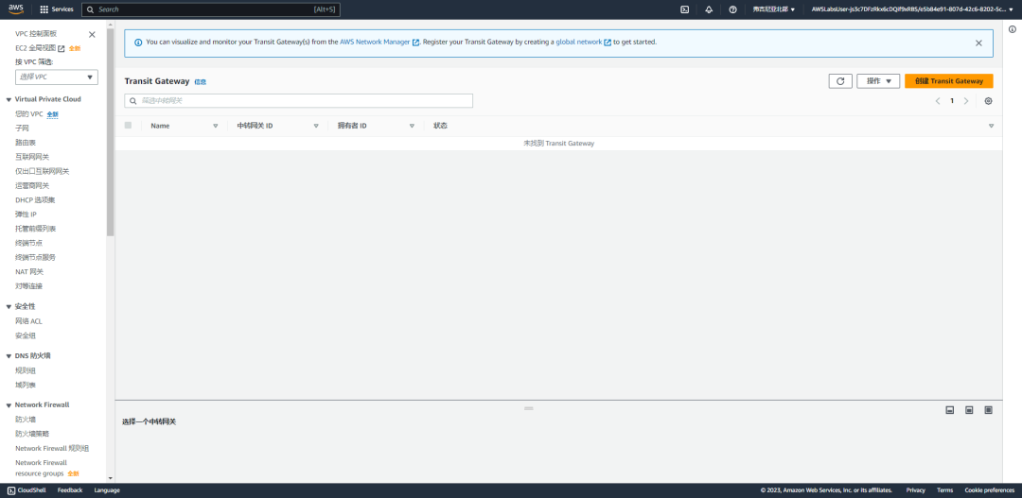
Task: Sort by the Name column arrow
Action: click(215, 126)
